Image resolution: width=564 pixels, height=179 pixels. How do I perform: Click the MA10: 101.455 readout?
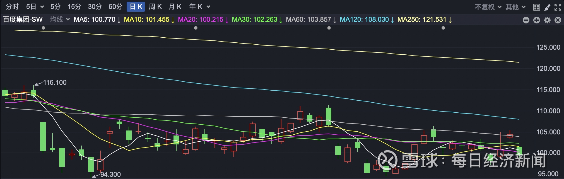[149, 20]
